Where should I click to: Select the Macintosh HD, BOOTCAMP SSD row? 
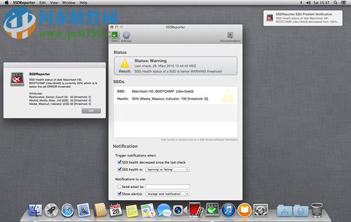click(175, 95)
